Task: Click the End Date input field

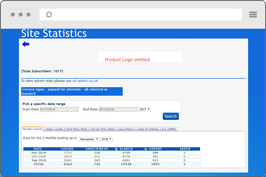Action: point(118,109)
